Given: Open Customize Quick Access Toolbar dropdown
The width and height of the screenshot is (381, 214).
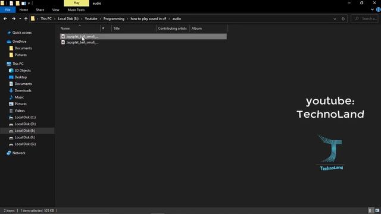Looking at the screenshot, I should pos(29,4).
